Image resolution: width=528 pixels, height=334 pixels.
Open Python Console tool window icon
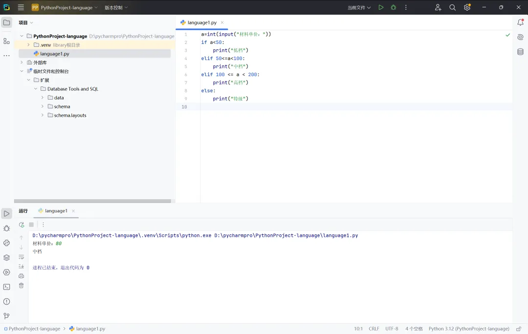click(x=6, y=243)
